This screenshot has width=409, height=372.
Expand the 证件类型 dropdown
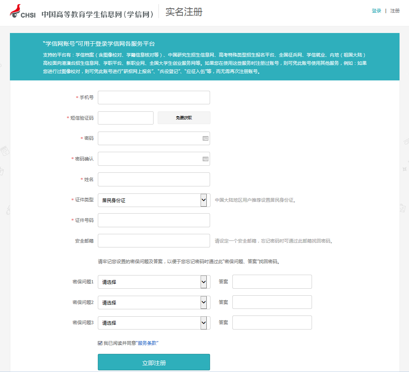click(154, 200)
